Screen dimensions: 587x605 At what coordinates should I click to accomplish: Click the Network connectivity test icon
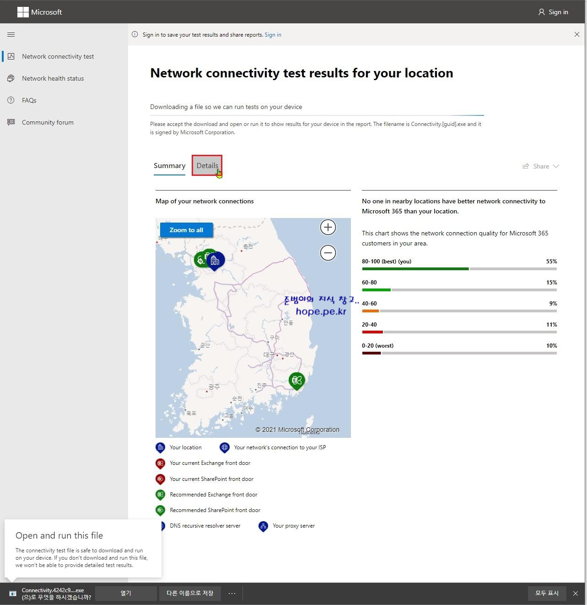[11, 56]
